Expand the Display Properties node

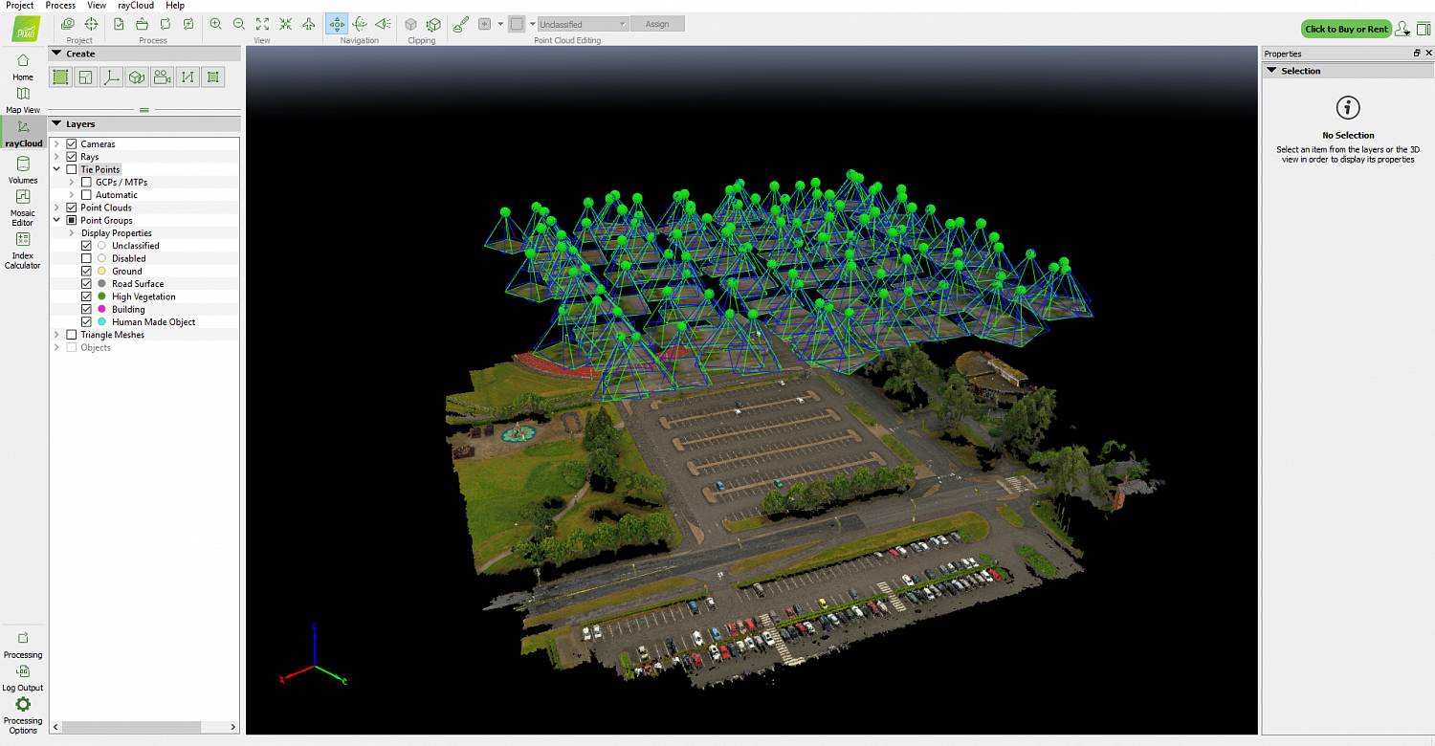[72, 233]
